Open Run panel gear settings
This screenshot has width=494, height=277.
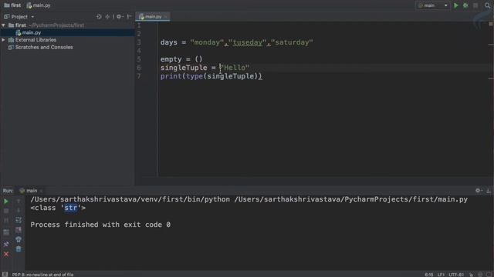479,190
